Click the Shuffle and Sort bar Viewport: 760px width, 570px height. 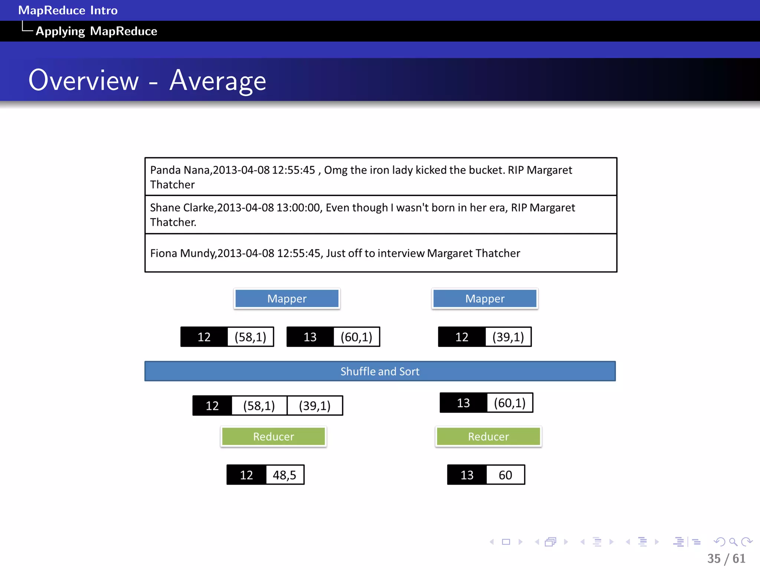tap(380, 371)
